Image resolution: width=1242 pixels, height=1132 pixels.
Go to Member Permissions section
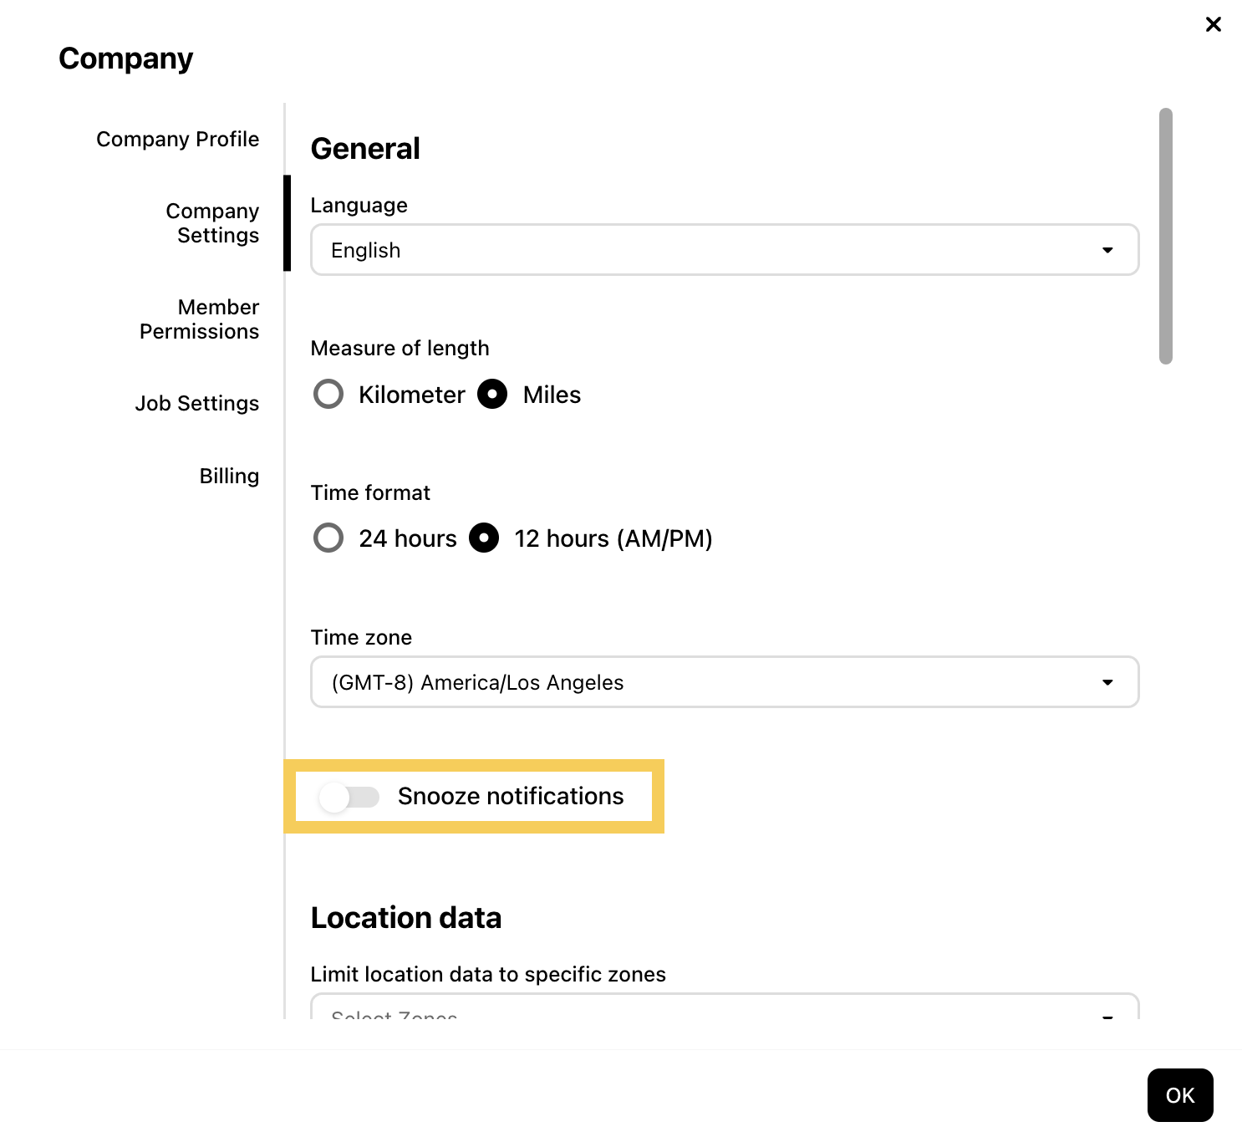pos(200,319)
